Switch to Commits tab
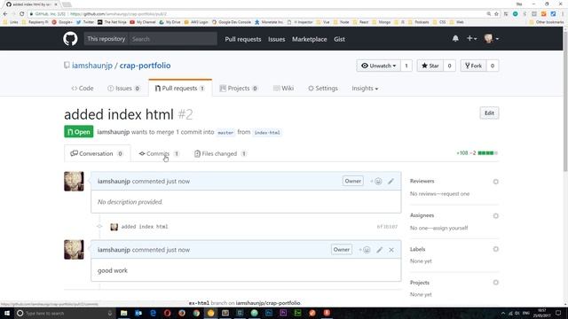The image size is (568, 319). click(159, 153)
